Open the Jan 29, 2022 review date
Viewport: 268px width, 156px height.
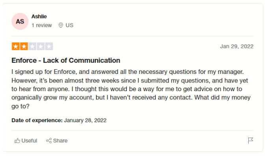tap(237, 46)
